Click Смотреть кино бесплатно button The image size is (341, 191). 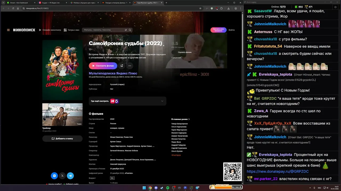tap(218, 30)
